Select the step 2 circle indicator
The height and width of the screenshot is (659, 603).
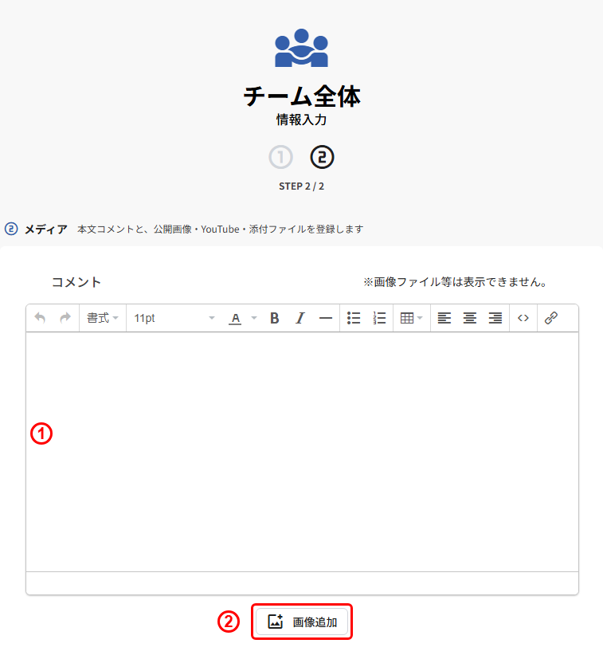coord(323,157)
